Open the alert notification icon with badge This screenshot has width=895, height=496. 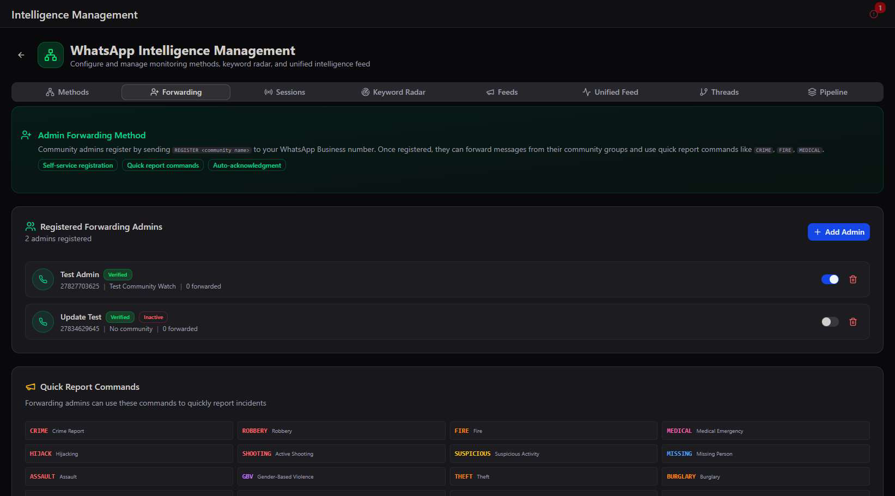coord(874,14)
